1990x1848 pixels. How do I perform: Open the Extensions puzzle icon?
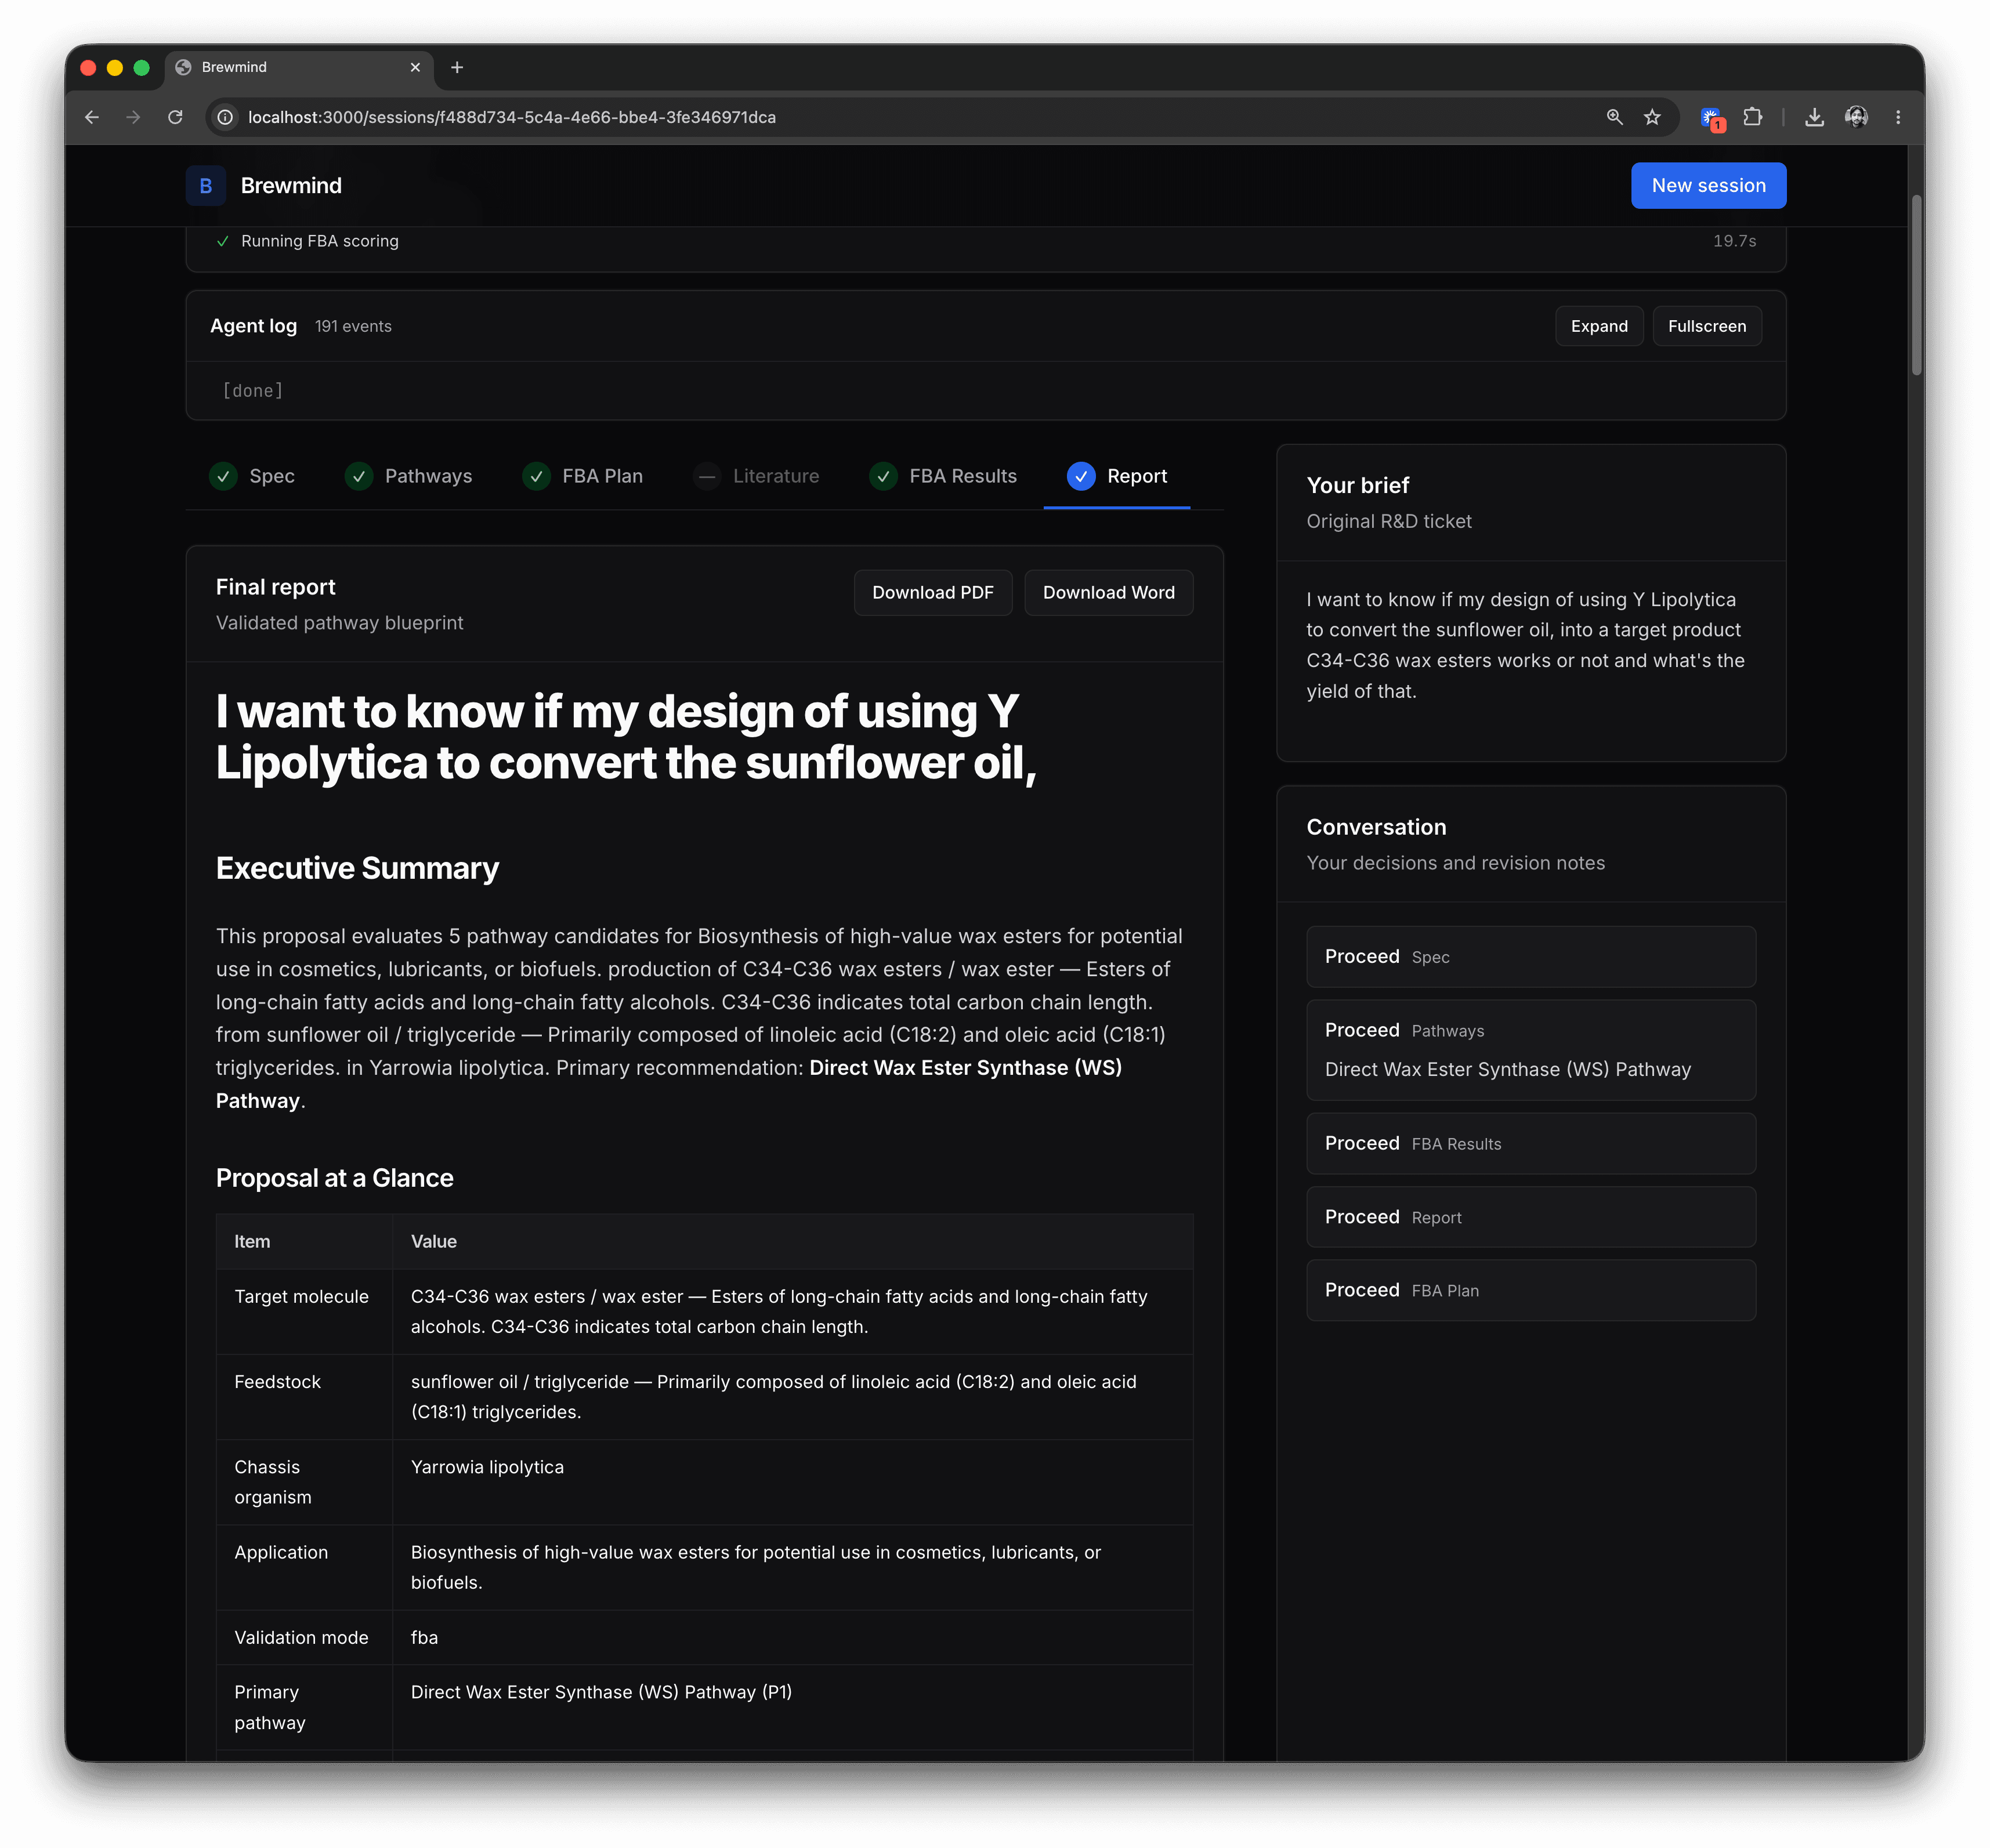[1752, 117]
